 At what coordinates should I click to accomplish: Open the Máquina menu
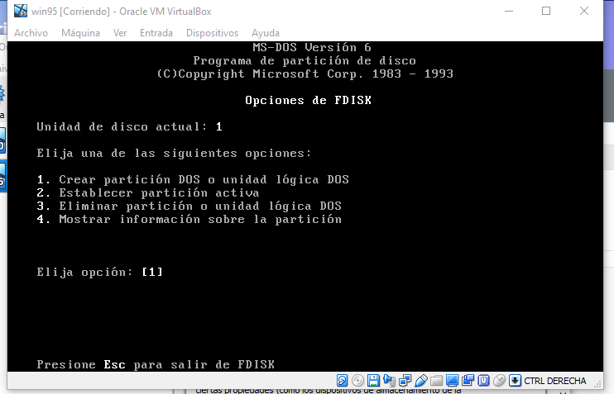tap(80, 33)
